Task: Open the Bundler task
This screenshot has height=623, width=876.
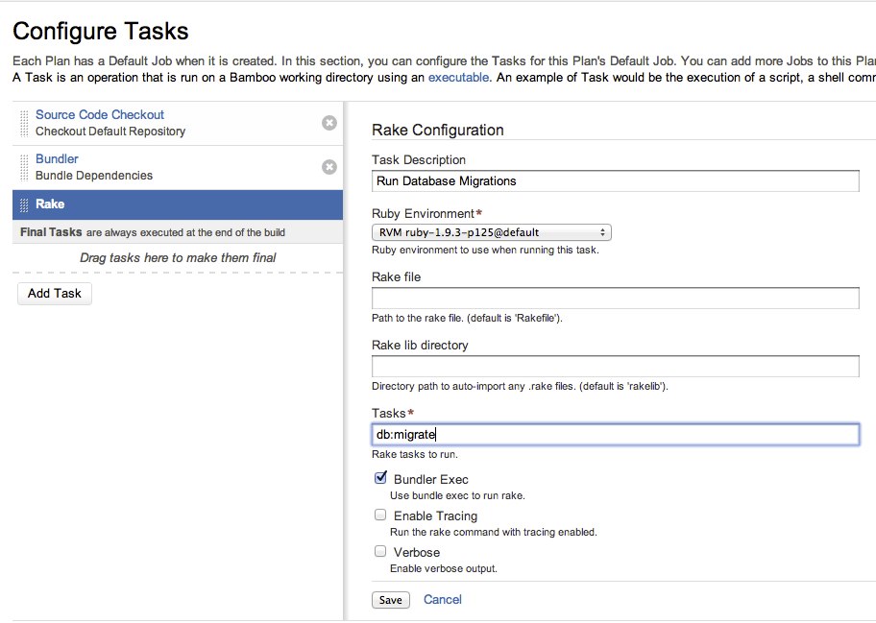Action: click(x=57, y=159)
